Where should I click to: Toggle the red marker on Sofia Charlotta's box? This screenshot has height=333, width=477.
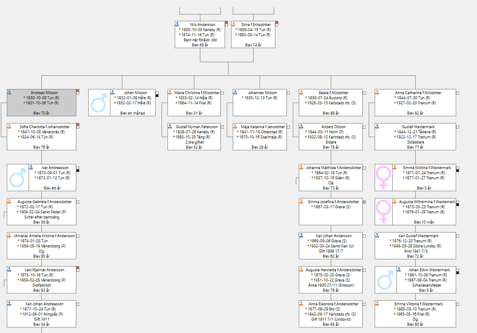78,125
